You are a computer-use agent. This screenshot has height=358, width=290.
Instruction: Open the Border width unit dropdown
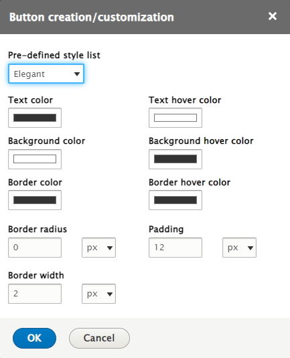coord(98,294)
